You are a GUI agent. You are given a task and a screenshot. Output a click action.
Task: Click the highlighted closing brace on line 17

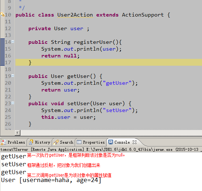coord(30,62)
